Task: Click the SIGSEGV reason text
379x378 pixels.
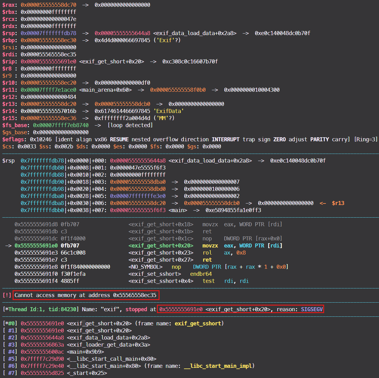Action: [311, 309]
